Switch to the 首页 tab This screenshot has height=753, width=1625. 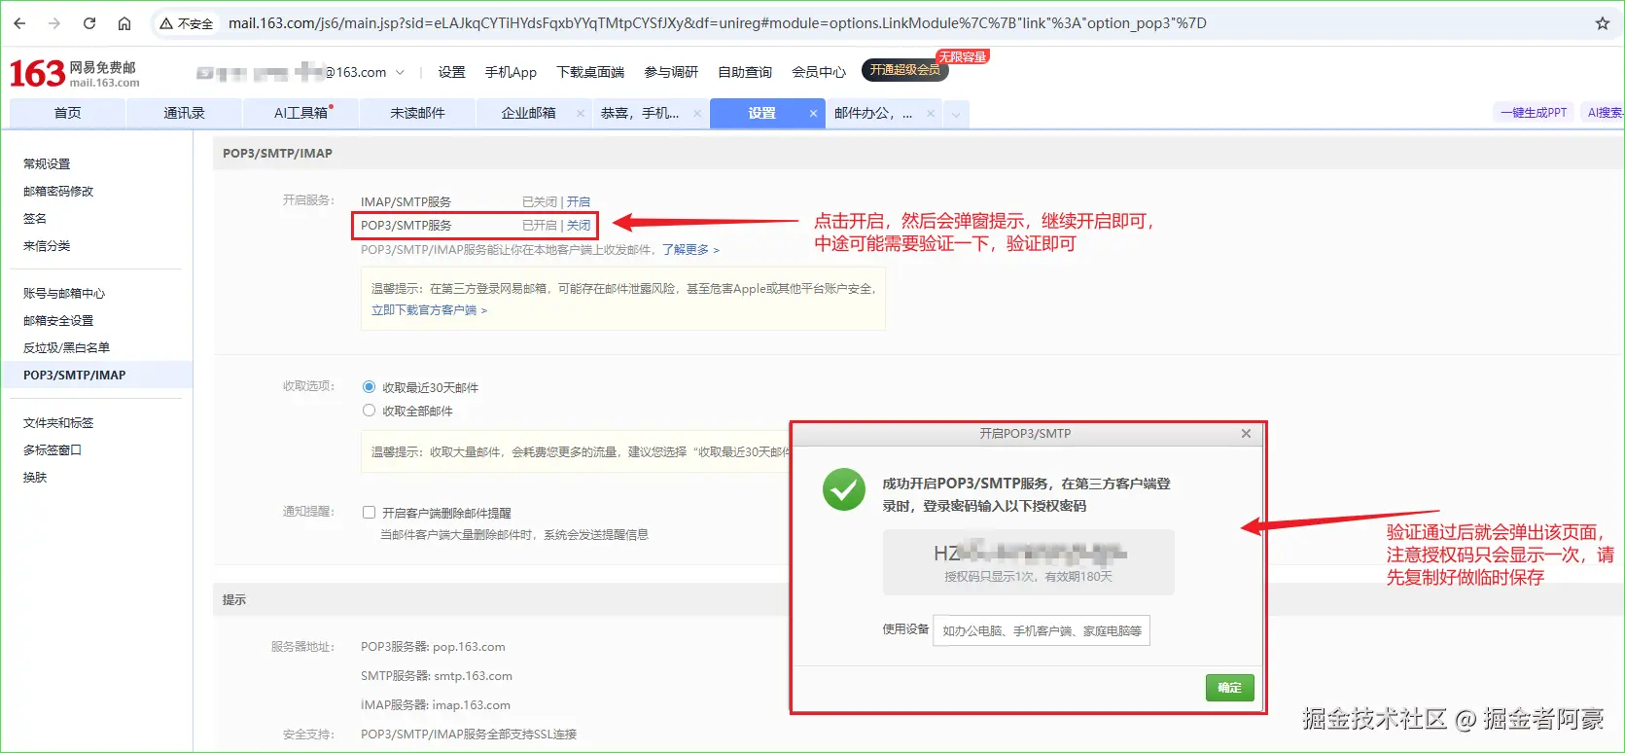click(x=67, y=113)
